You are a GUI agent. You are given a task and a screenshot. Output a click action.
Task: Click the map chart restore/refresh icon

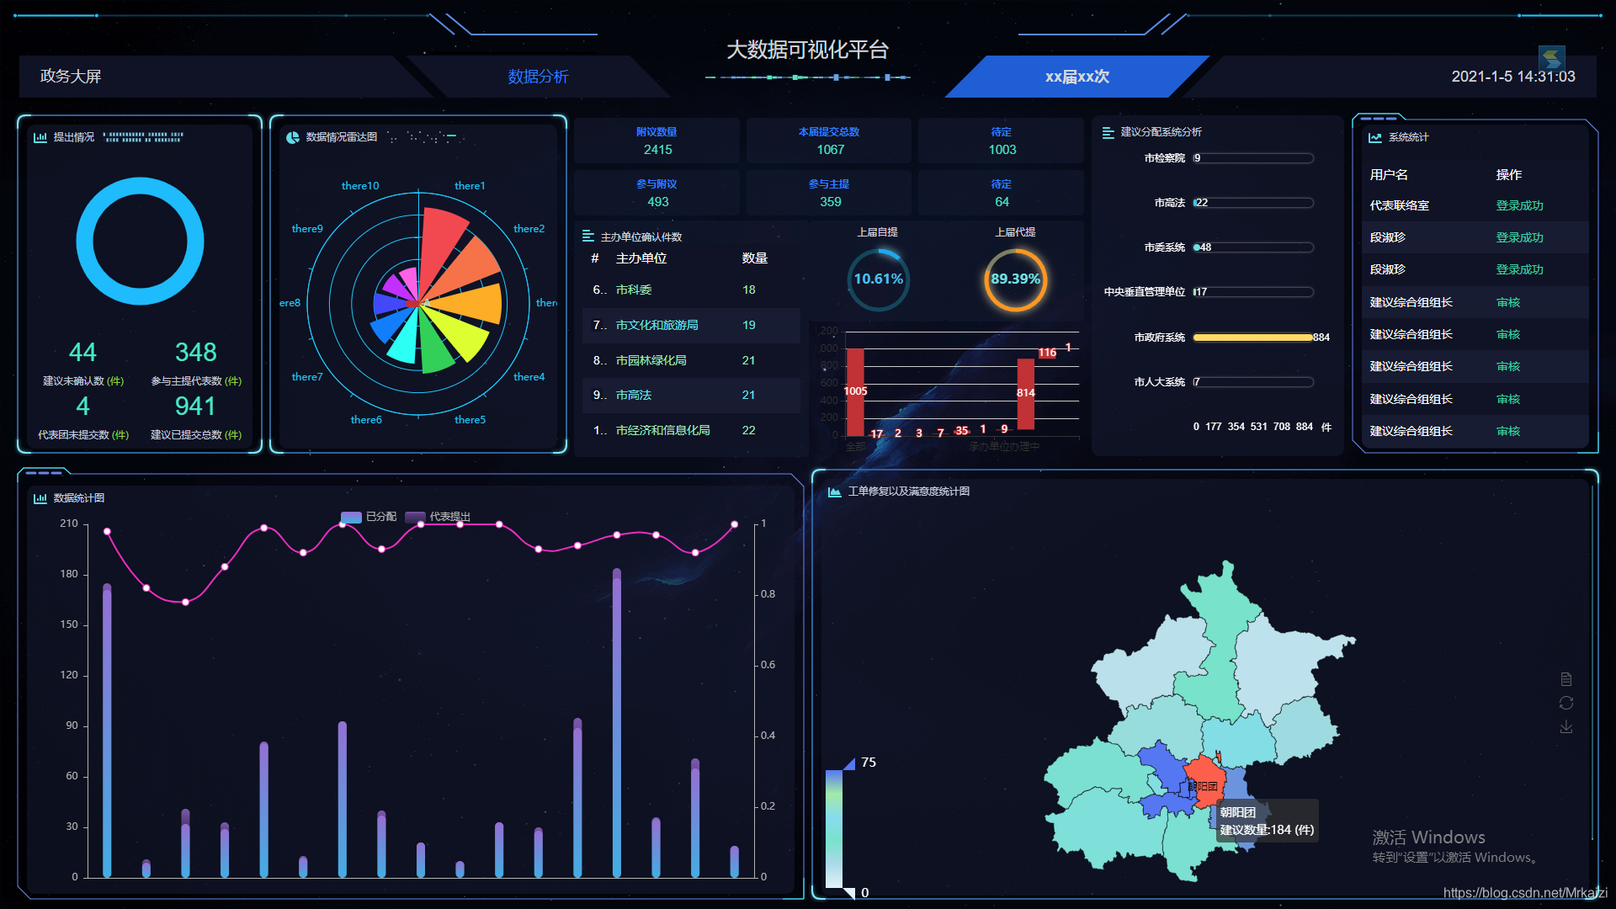pyautogui.click(x=1565, y=703)
